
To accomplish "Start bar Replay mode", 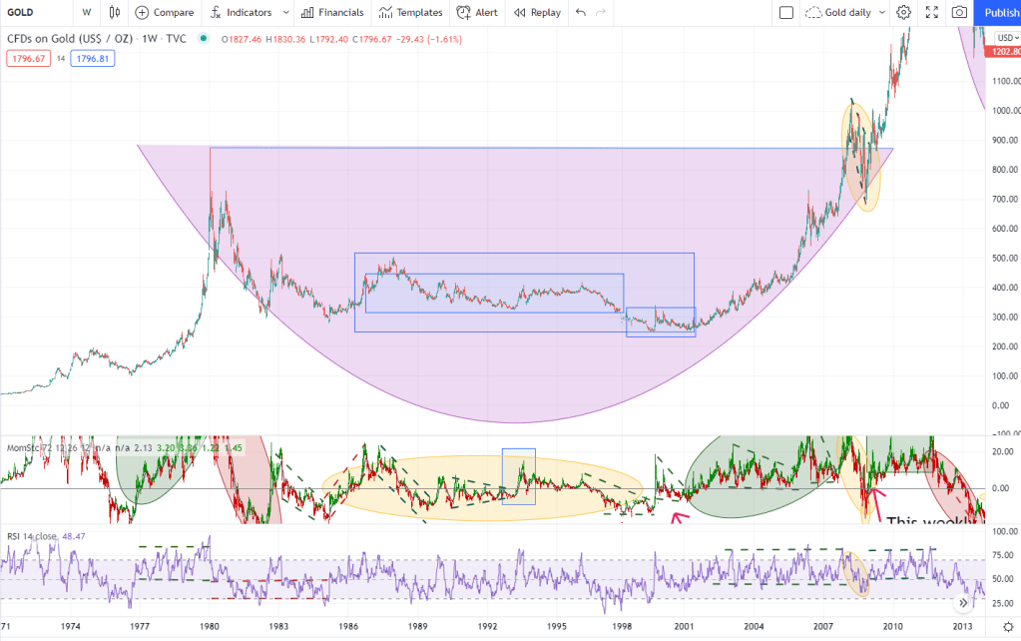I will point(537,13).
